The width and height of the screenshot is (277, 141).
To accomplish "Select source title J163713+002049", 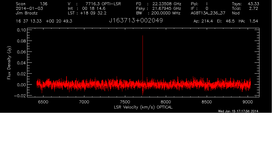I will click(x=136, y=21).
